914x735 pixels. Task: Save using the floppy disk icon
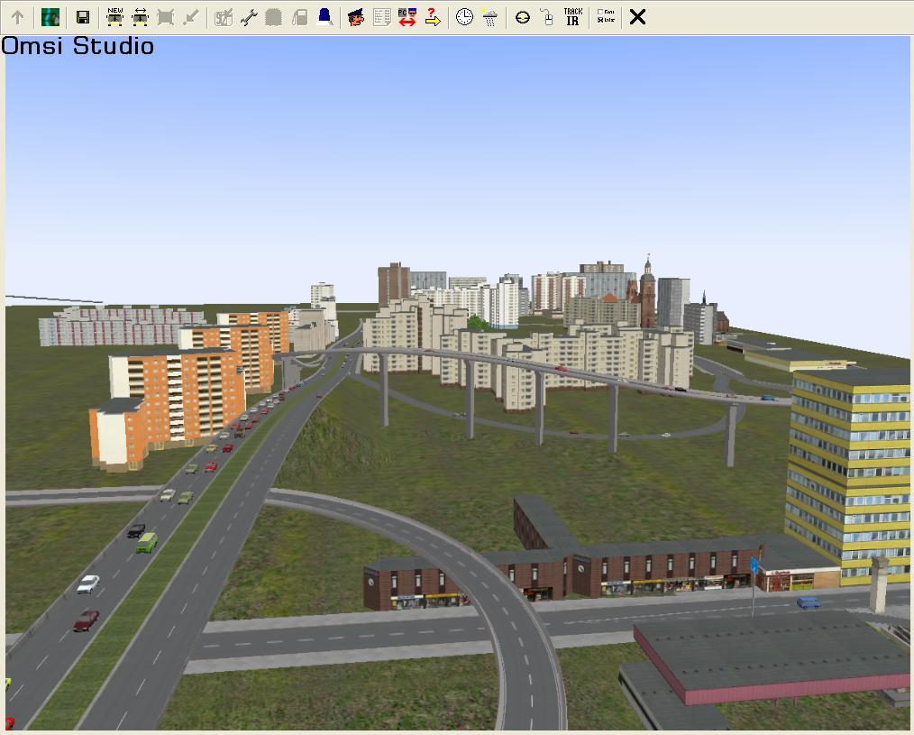click(82, 17)
